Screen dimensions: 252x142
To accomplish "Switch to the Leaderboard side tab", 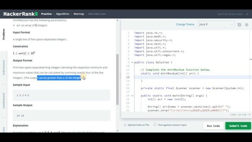I will pos(4,101).
